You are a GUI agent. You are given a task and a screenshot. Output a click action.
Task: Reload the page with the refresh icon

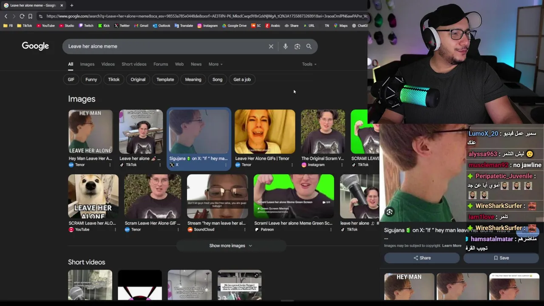tap(22, 16)
